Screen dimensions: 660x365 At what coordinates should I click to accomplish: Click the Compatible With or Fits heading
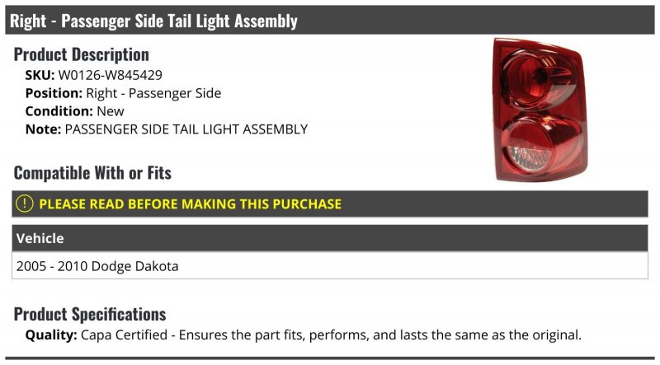(92, 173)
